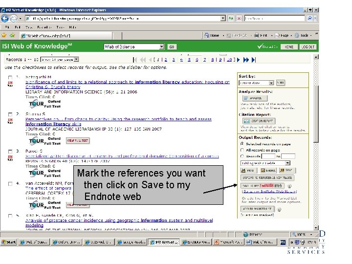Click the LOG OUT button
Image resolution: width=352 pixels, height=264 pixels.
[x=308, y=47]
